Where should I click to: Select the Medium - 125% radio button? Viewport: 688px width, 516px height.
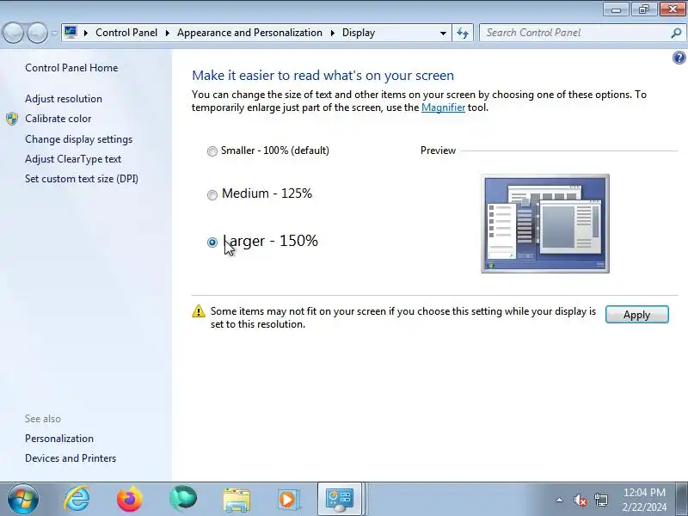coord(212,194)
